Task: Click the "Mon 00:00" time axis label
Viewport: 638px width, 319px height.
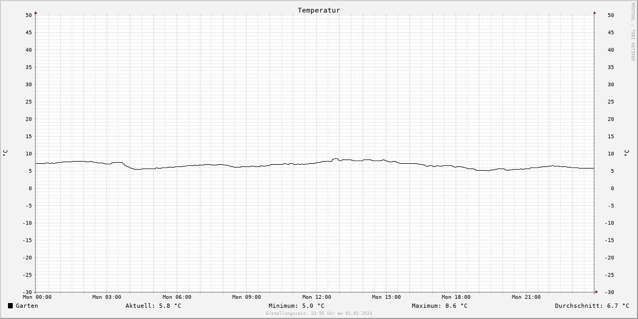Action: [37, 297]
